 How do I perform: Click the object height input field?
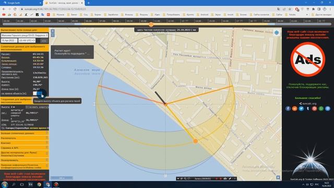point(38,93)
